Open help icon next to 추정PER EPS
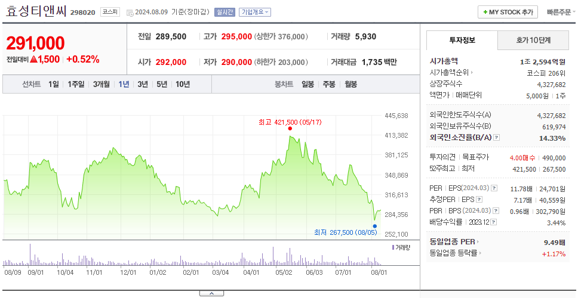Image resolution: width=578 pixels, height=298 pixels. (479, 200)
